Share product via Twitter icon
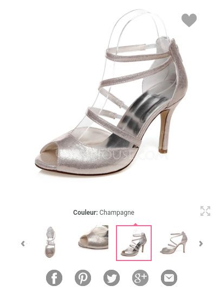 [112, 278]
